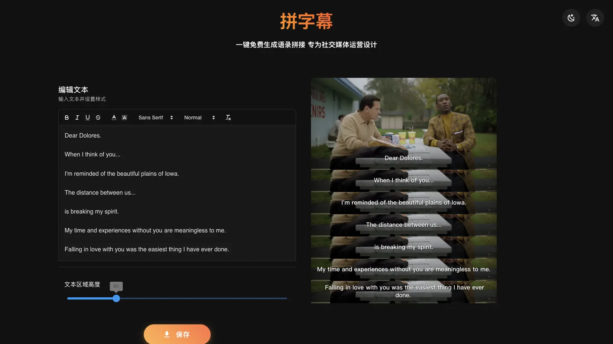
Task: Expand the Sans Serif font dropdown
Action: click(x=156, y=118)
